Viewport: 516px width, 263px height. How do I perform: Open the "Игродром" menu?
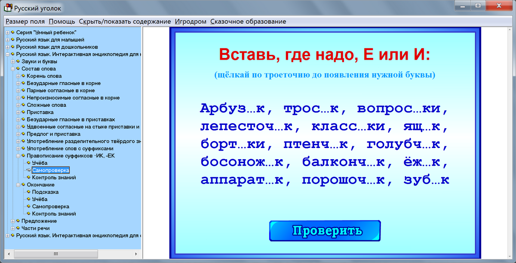pyautogui.click(x=190, y=21)
